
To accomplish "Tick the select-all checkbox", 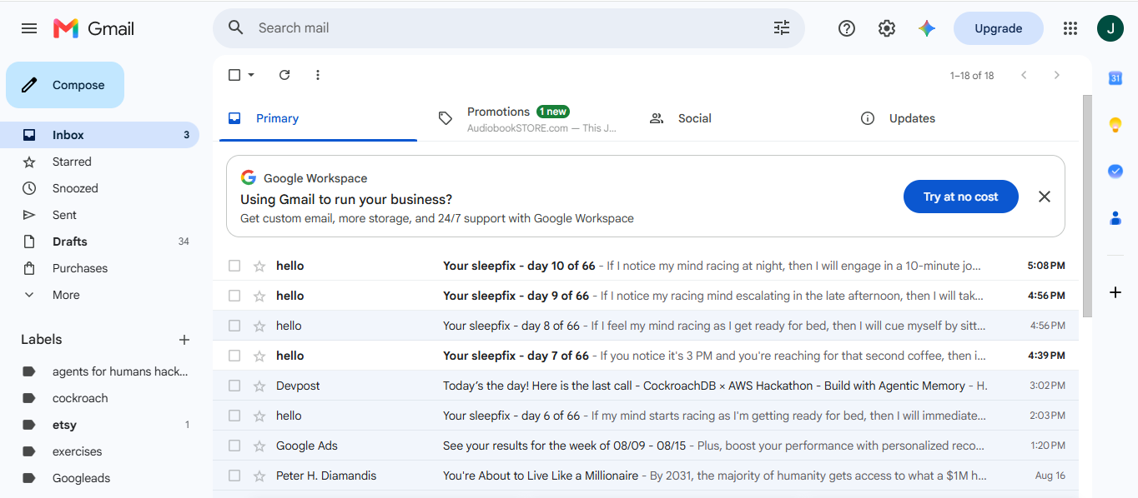I will click(x=234, y=75).
